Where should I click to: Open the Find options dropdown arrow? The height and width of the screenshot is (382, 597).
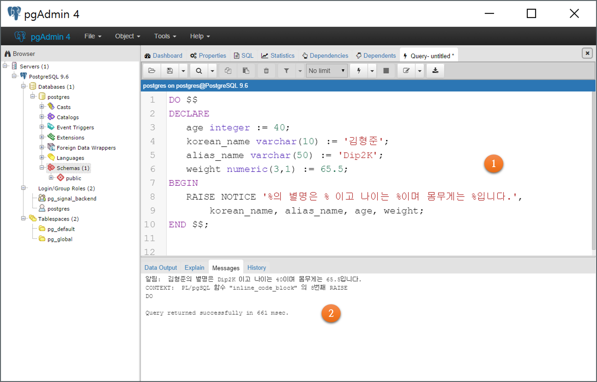coord(212,71)
